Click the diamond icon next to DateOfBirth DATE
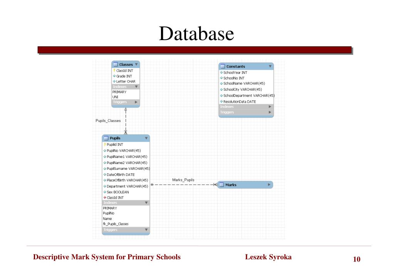This screenshot has height=279, width=394. (105, 174)
